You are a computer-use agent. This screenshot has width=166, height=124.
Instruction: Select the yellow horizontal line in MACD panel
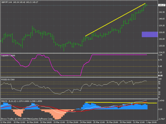[x=121, y=103]
